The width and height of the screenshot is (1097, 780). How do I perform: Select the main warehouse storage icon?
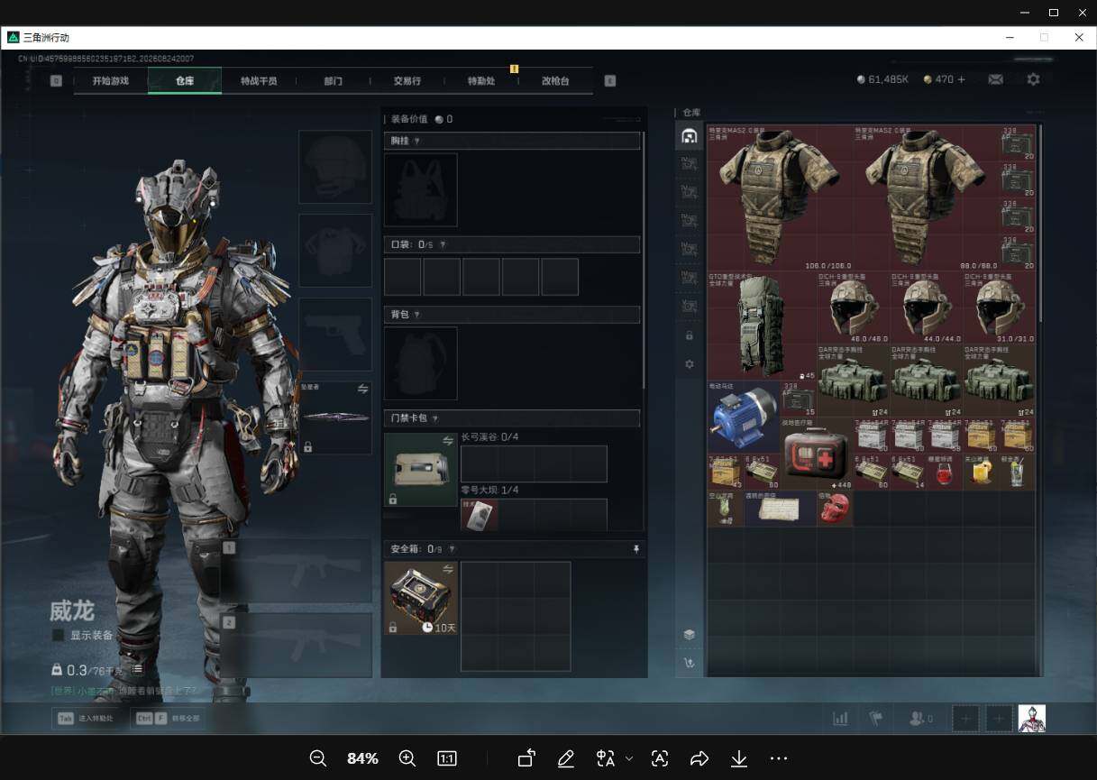[x=690, y=136]
